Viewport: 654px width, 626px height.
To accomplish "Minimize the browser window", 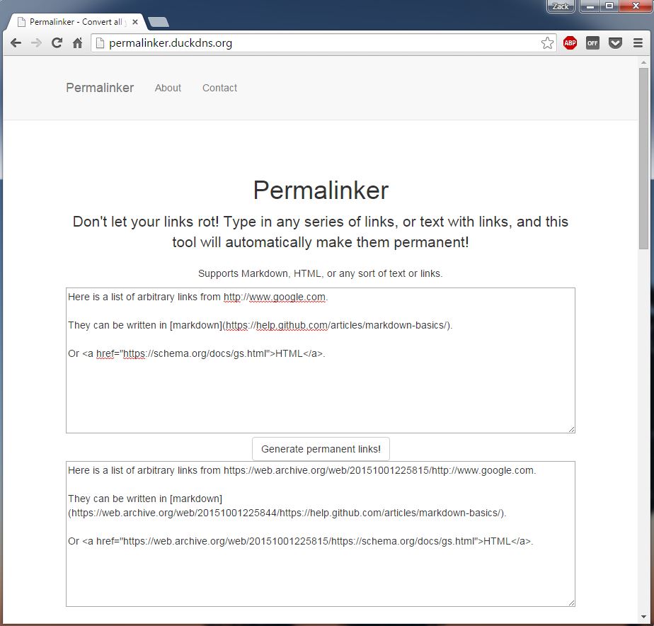I will [590, 6].
